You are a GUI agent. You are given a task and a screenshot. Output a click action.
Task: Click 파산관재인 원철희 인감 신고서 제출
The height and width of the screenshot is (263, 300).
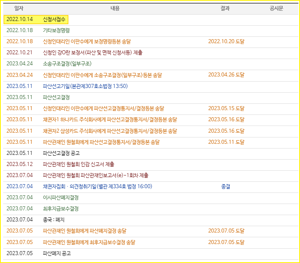(78, 164)
